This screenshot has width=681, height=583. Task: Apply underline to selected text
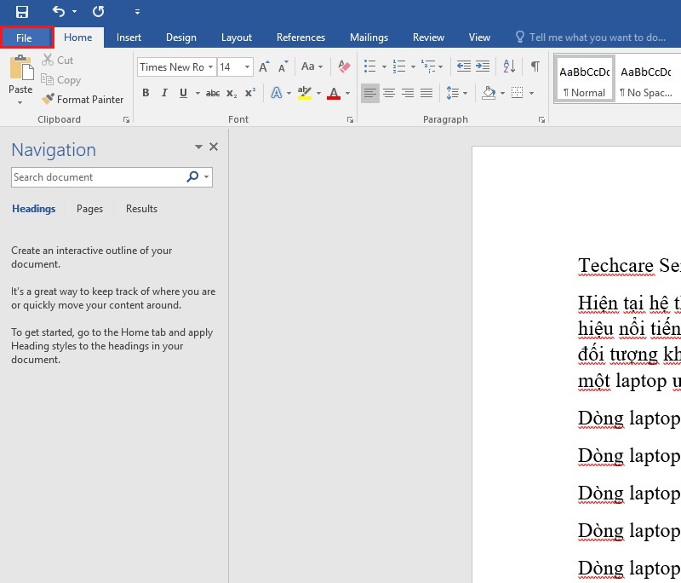[182, 93]
